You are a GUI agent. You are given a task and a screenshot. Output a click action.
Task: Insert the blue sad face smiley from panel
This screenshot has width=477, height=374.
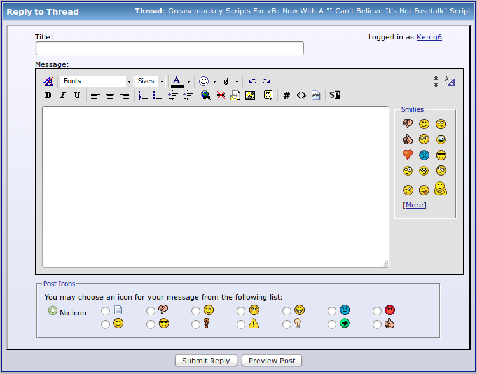pyautogui.click(x=424, y=155)
